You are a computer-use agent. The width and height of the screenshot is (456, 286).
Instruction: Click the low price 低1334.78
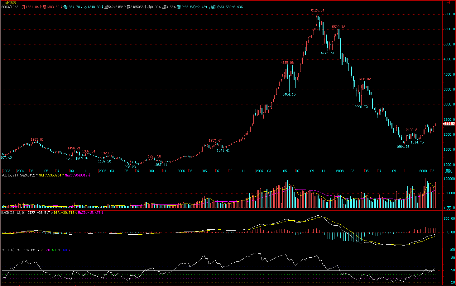tap(71, 7)
